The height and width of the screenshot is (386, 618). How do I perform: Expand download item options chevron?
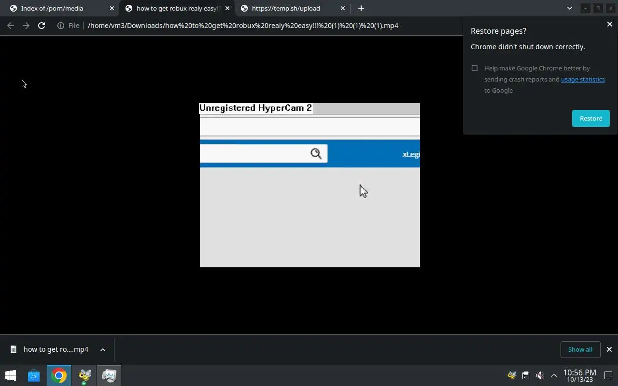click(103, 350)
